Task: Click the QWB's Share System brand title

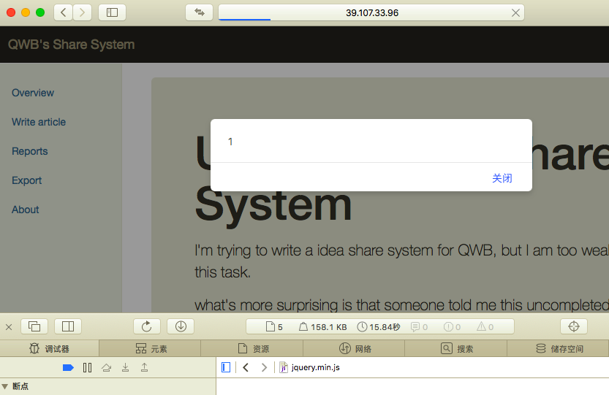Action: click(x=71, y=45)
